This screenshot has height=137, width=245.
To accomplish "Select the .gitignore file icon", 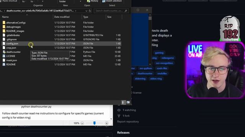I will pos(4,40).
